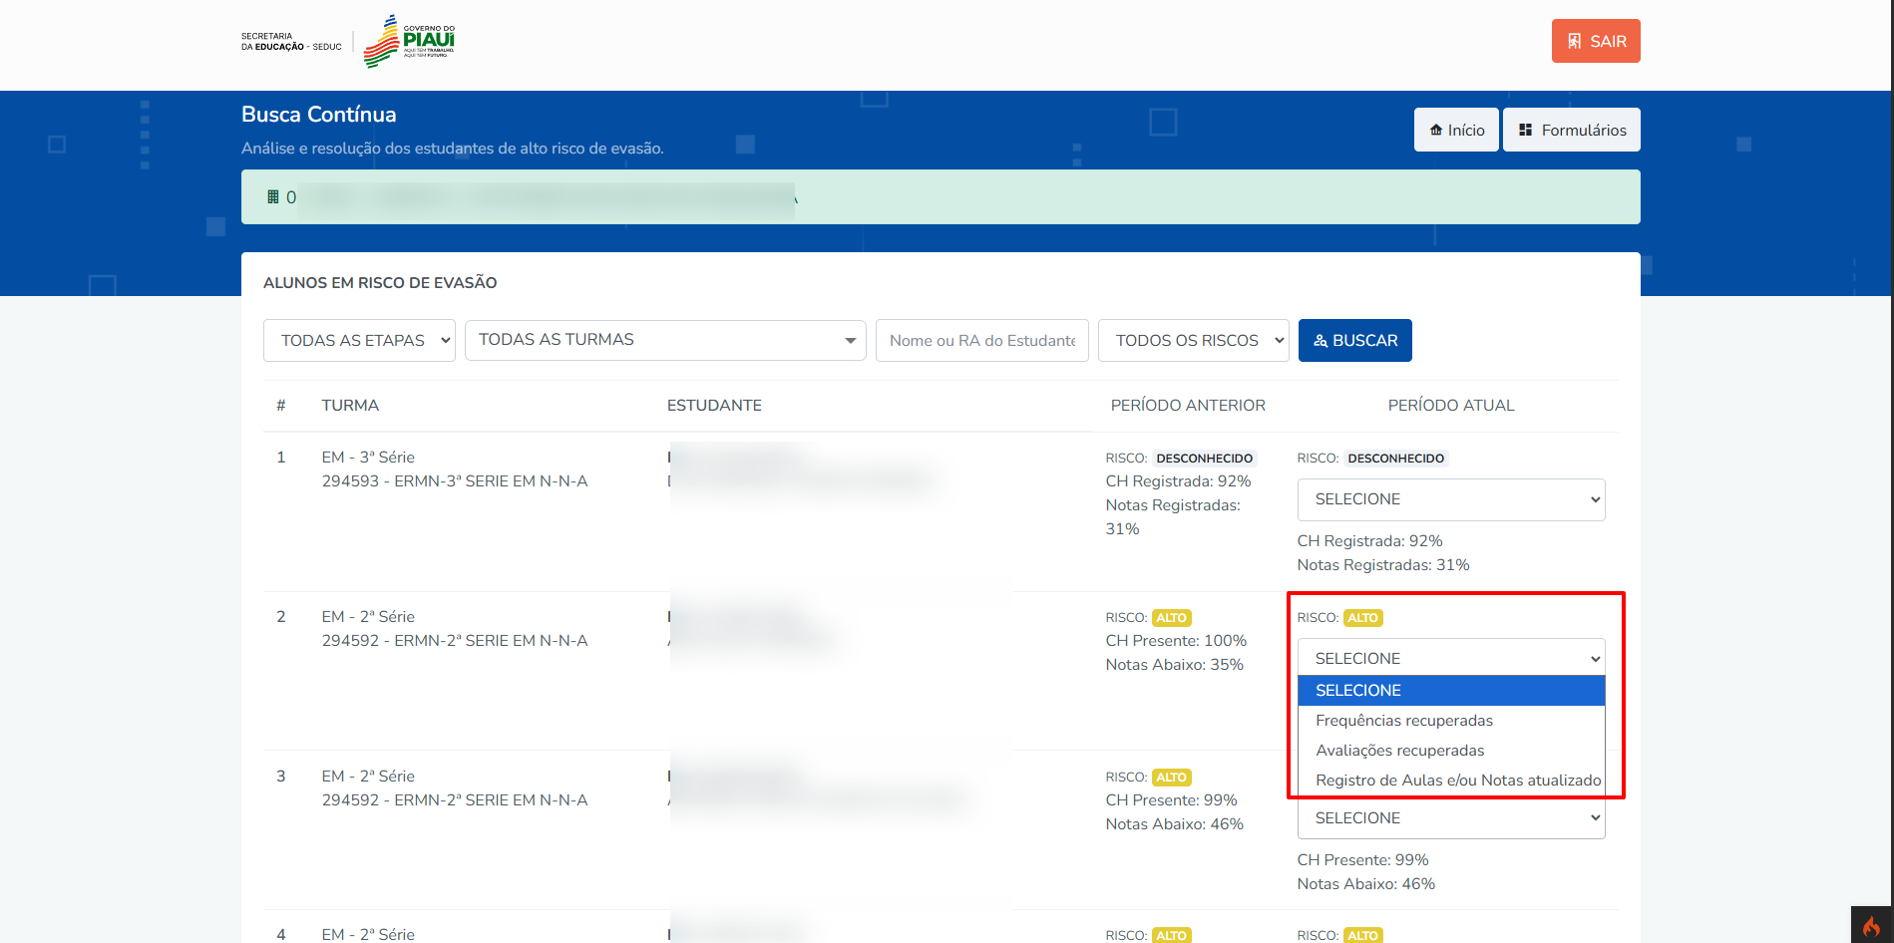
Task: Open the TODAS AS TURMAS selector
Action: click(664, 340)
